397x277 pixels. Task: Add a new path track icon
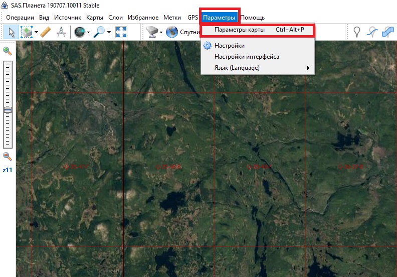click(x=371, y=32)
